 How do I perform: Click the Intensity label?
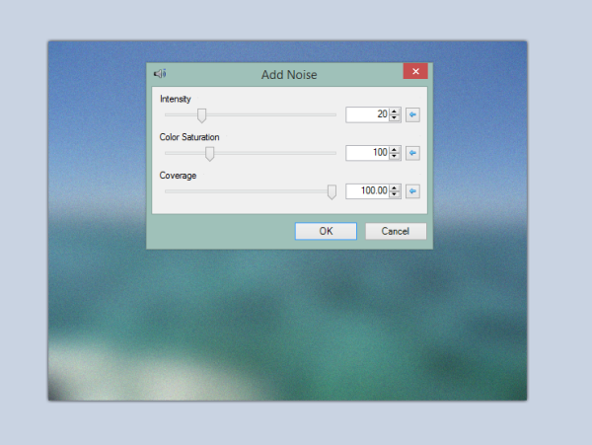point(176,99)
